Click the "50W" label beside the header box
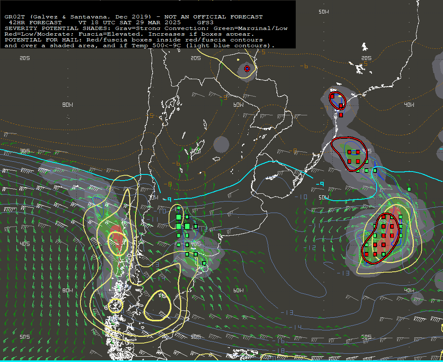 pos(324,12)
